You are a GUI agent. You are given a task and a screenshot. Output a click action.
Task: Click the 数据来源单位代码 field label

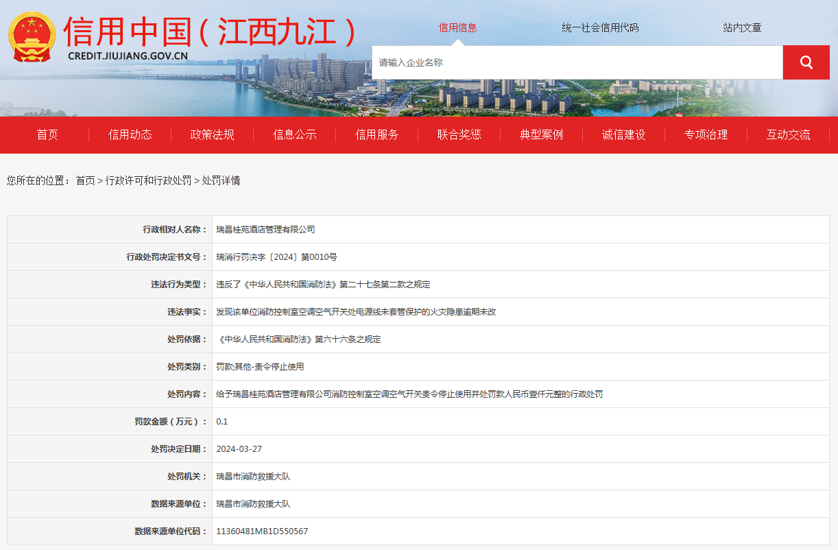pyautogui.click(x=171, y=531)
